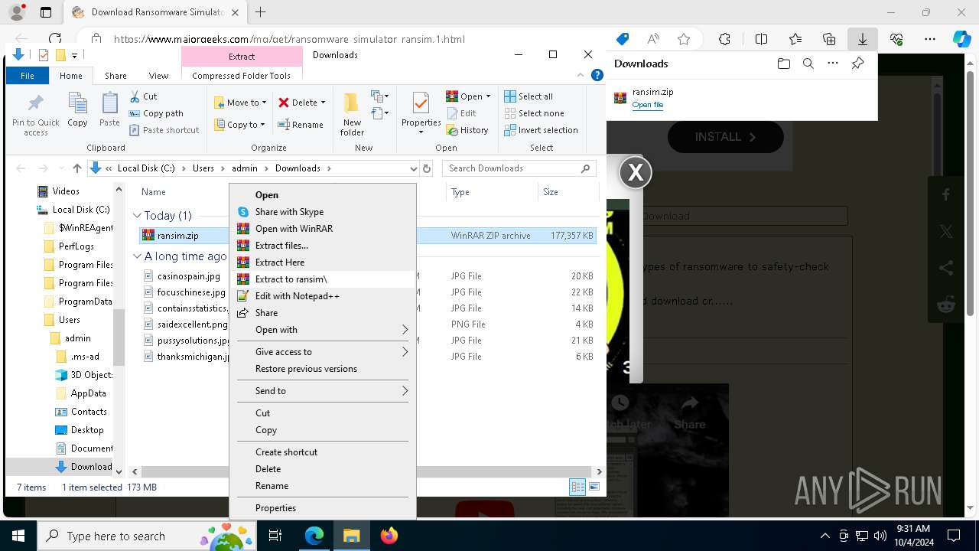Click Pin to Quick access icon
The image size is (979, 551).
(x=35, y=115)
